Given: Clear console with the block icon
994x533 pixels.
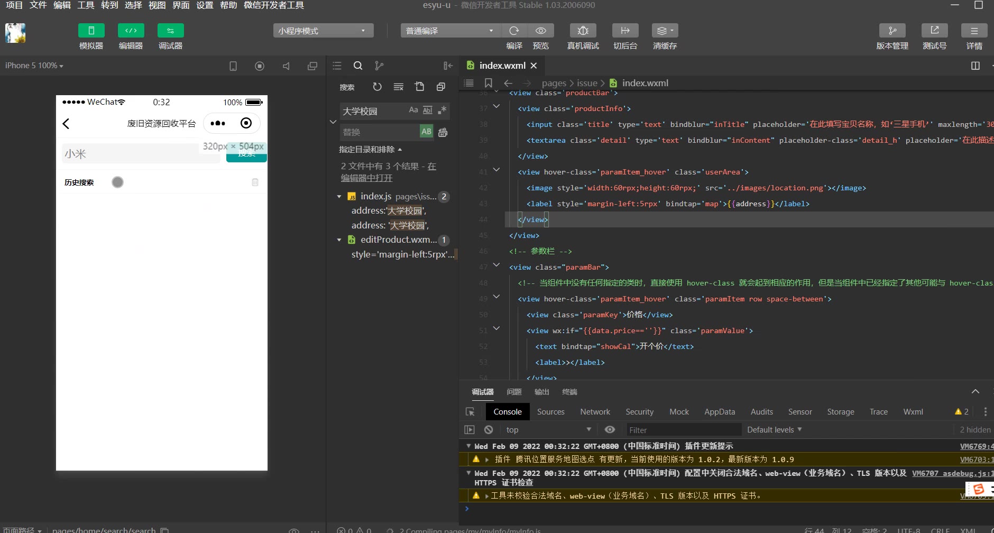Looking at the screenshot, I should [489, 430].
